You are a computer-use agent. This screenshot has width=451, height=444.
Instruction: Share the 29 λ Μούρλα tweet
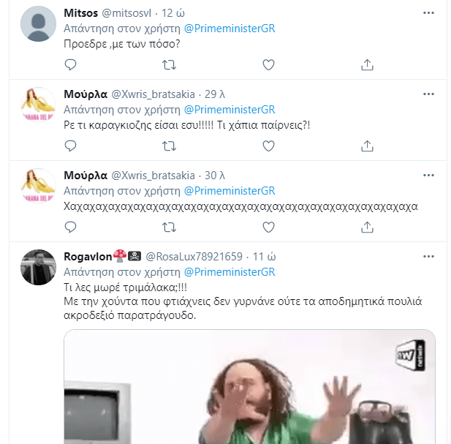[367, 146]
